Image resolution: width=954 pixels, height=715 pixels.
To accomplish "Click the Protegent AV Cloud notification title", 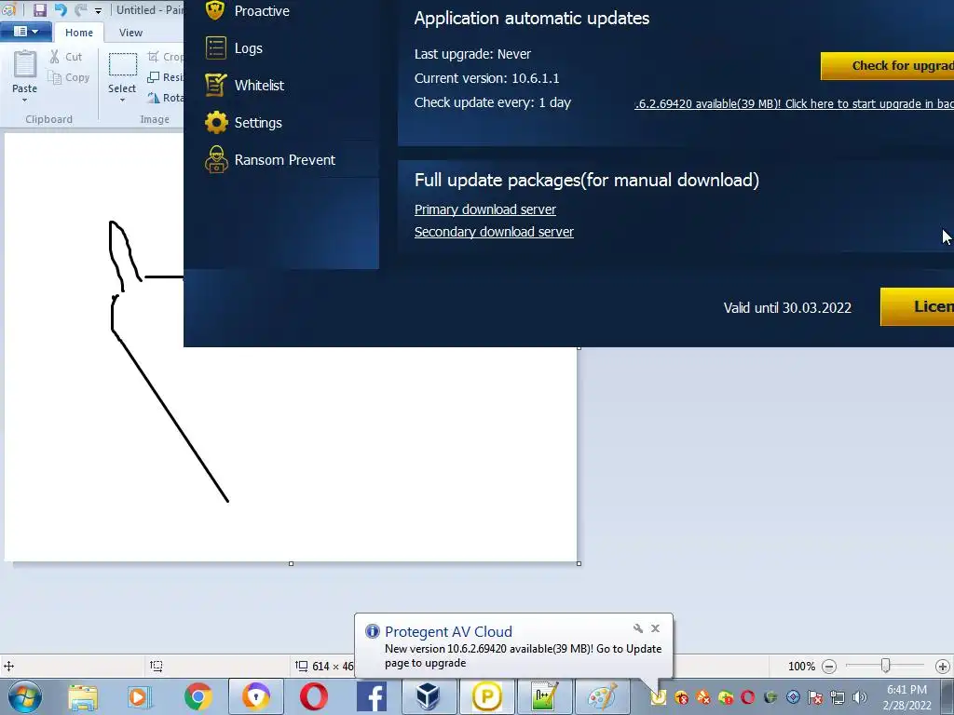I will point(448,632).
